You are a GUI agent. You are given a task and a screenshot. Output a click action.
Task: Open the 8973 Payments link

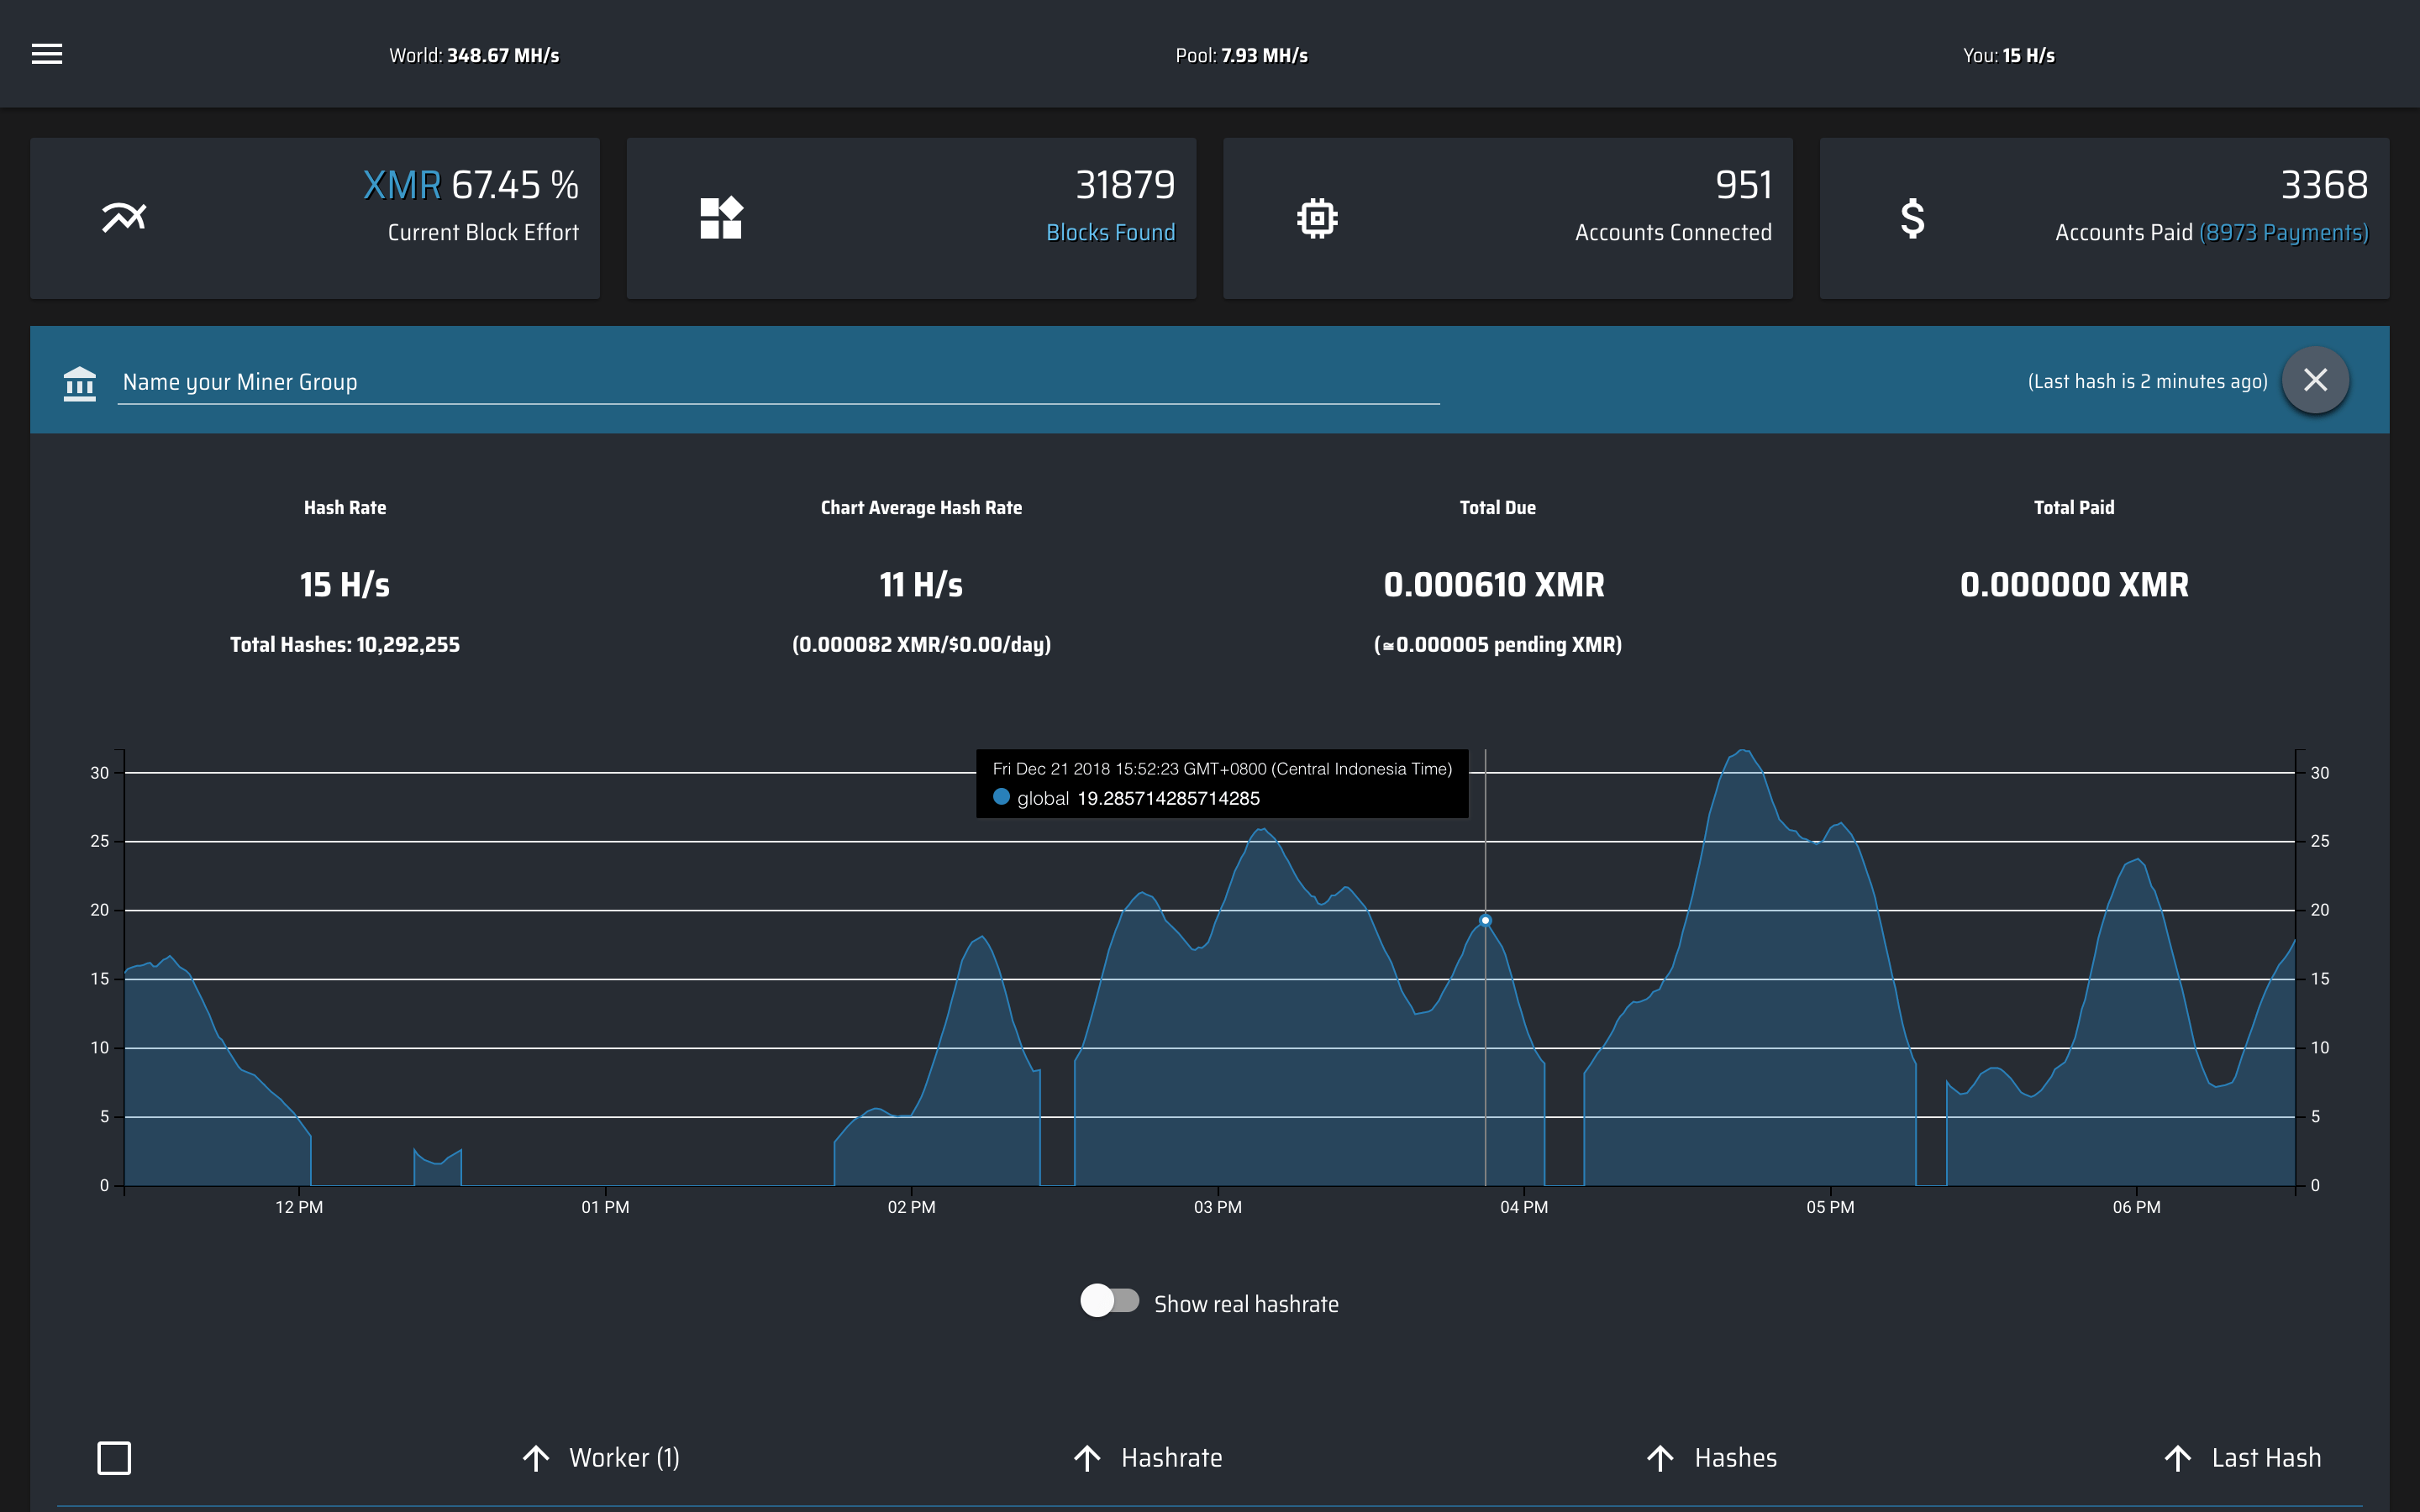tap(2283, 233)
